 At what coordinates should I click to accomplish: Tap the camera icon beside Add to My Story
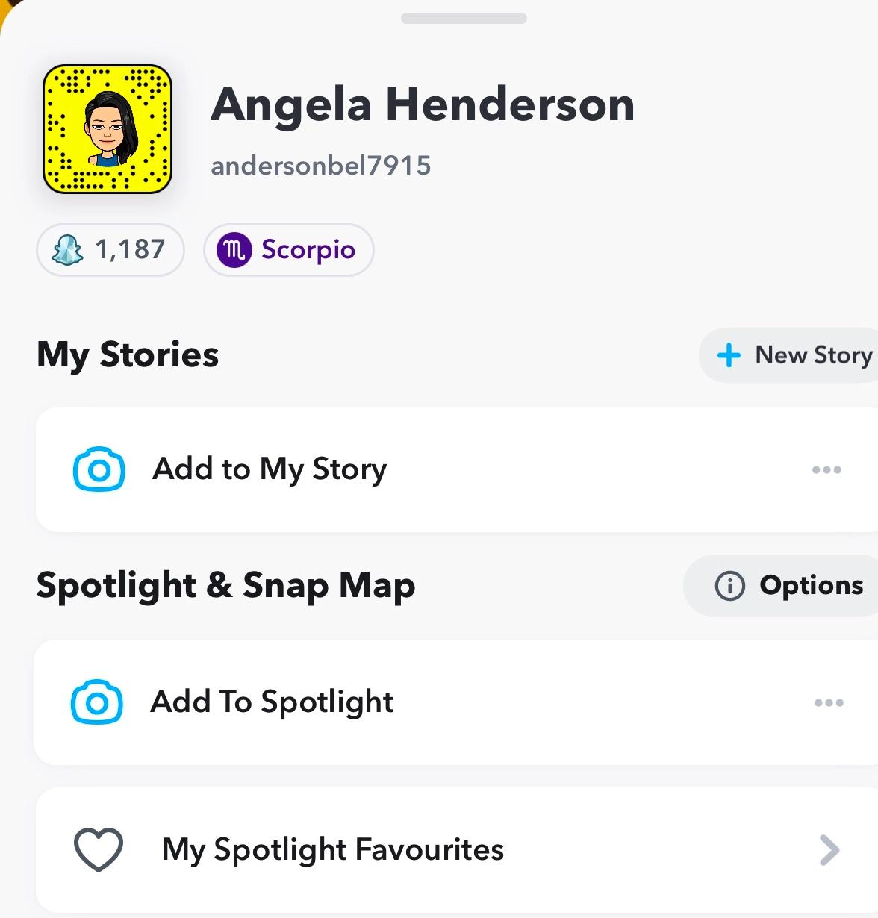[99, 469]
